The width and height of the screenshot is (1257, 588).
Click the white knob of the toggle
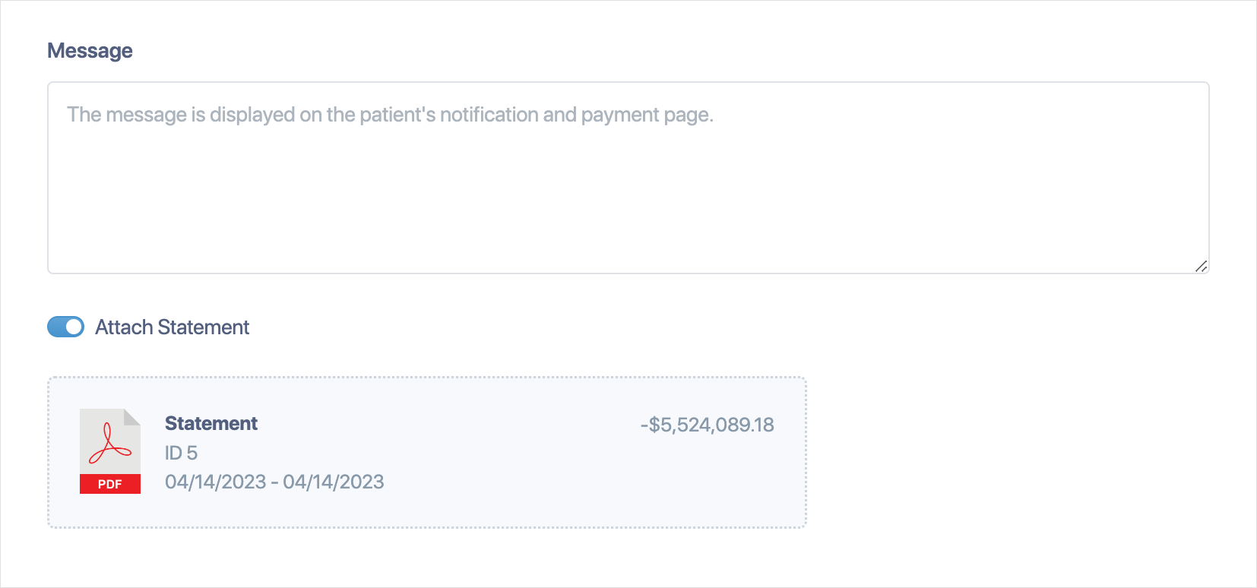(74, 327)
